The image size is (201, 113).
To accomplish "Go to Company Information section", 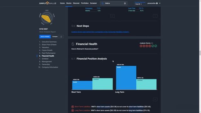I will click(50, 67).
